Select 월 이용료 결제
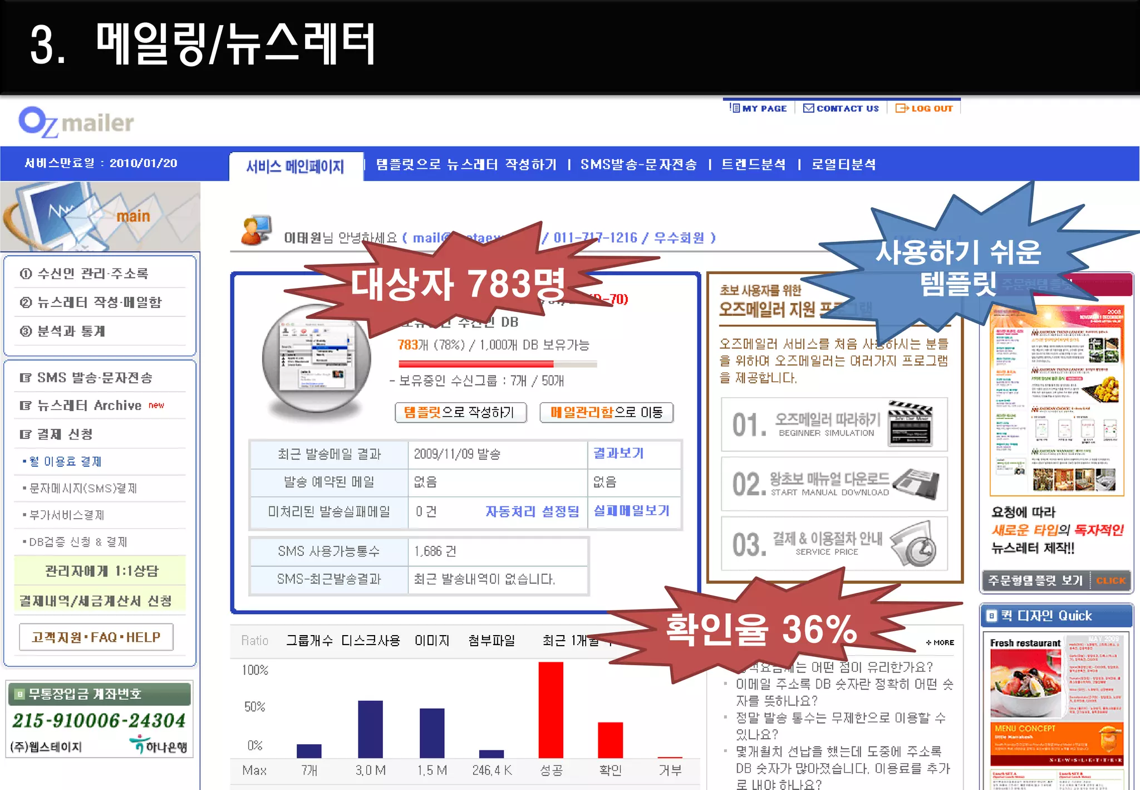Screen dimensions: 1140x790 (x=62, y=461)
